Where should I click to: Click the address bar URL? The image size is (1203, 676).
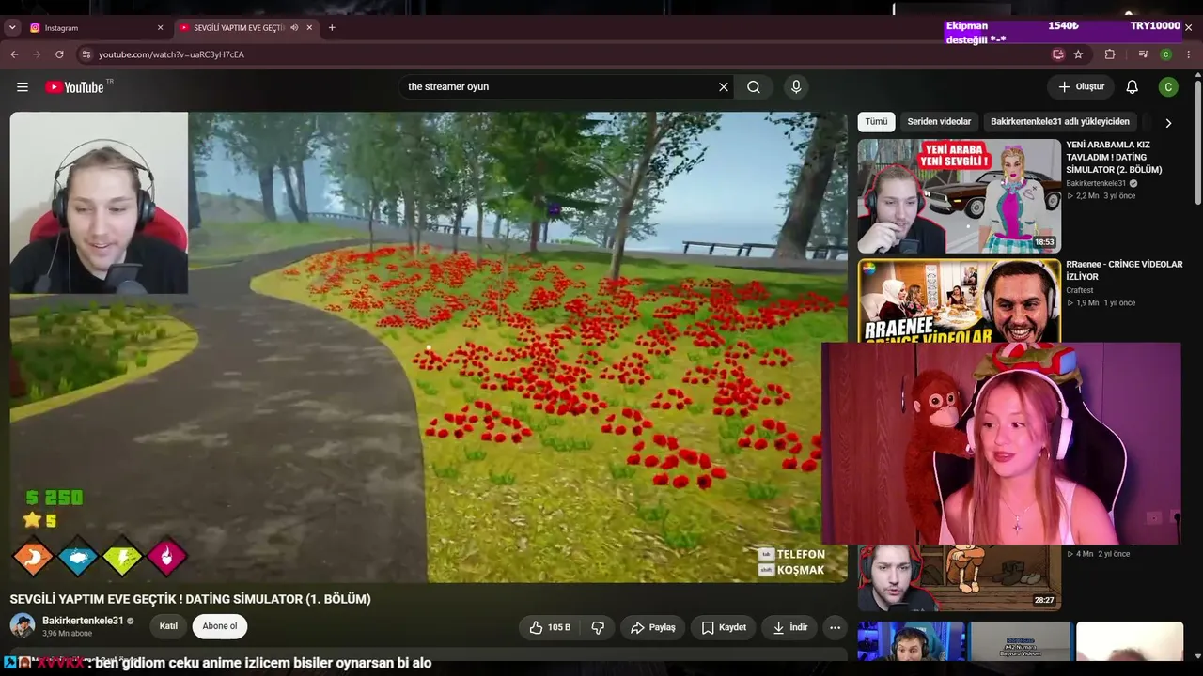(171, 54)
